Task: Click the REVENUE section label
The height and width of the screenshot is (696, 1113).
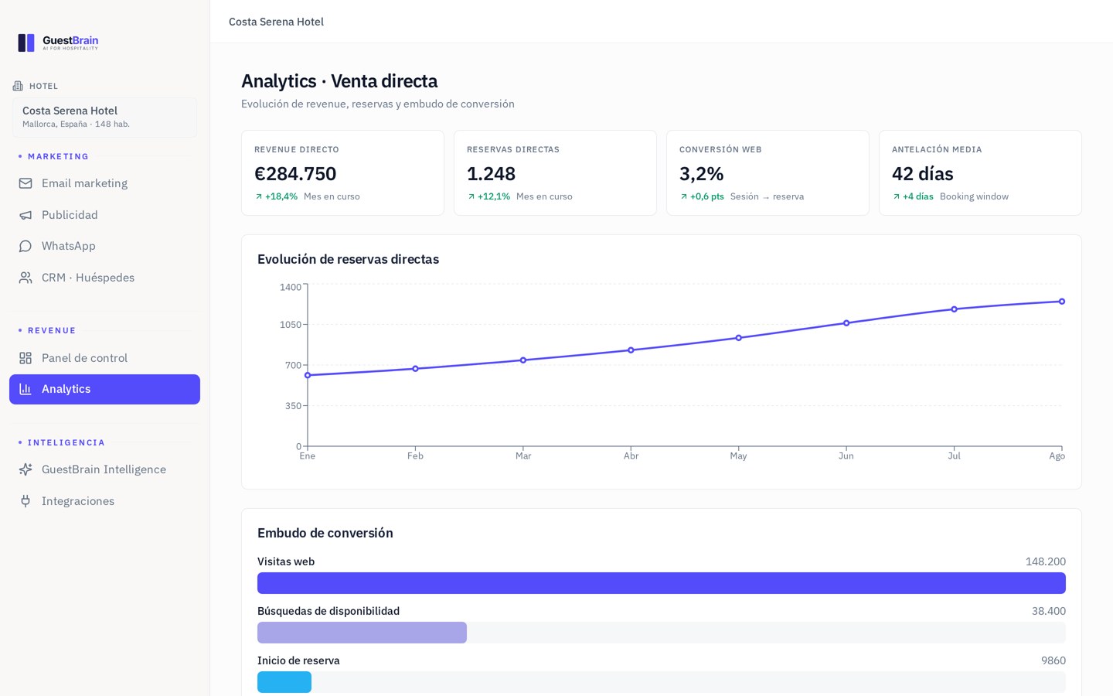Action: click(52, 330)
